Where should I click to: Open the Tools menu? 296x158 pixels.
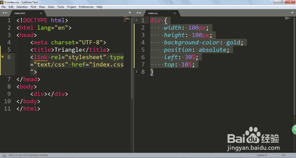tap(61, 7)
